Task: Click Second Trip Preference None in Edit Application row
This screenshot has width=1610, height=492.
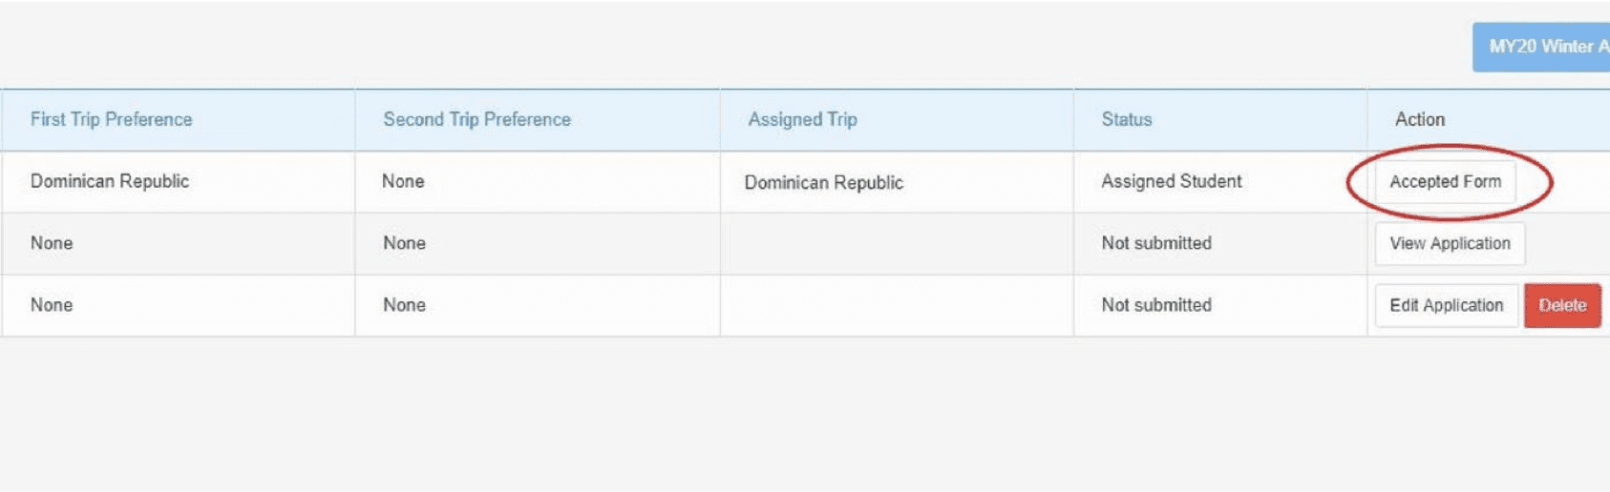Action: 404,306
